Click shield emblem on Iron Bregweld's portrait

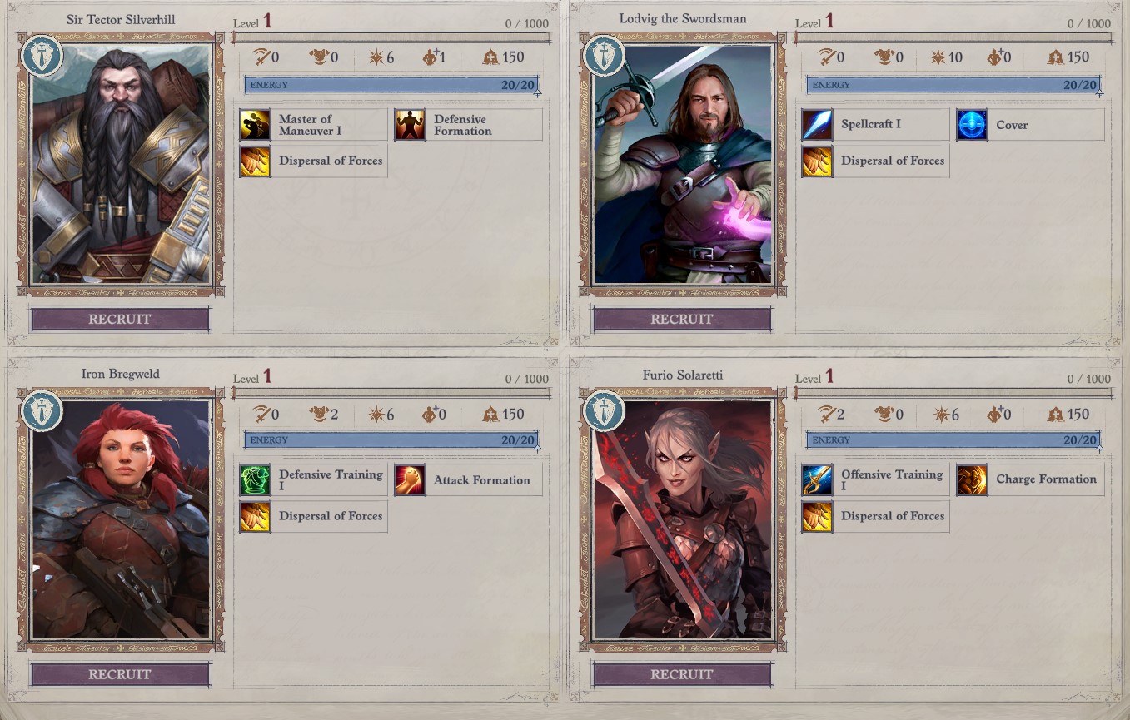pos(42,411)
